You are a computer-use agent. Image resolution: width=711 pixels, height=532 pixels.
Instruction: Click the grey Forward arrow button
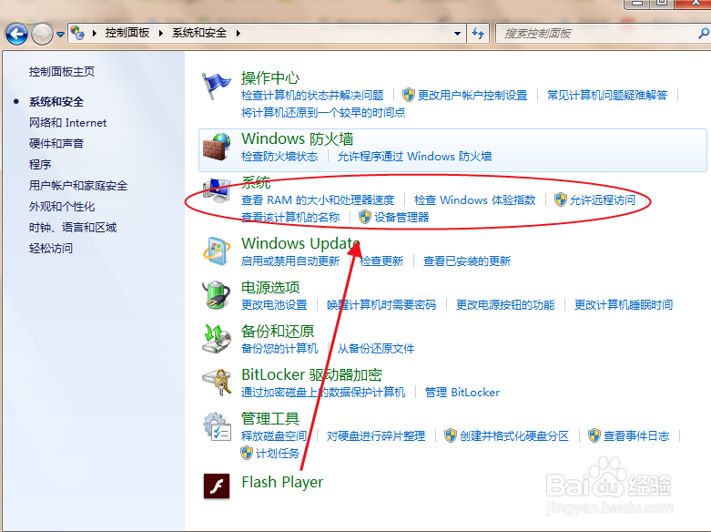click(42, 34)
